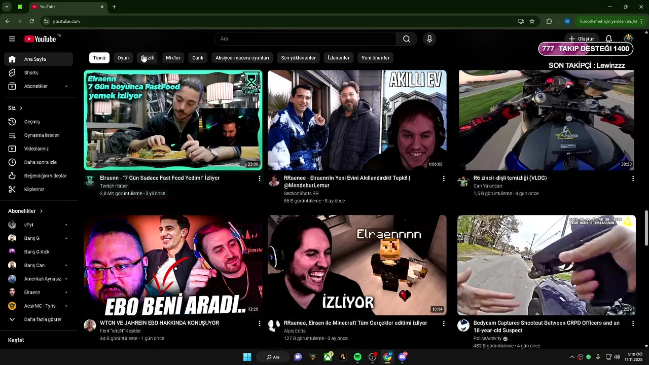Image resolution: width=649 pixels, height=365 pixels.
Task: Open Can Yakıncan channel link
Action: (488, 186)
